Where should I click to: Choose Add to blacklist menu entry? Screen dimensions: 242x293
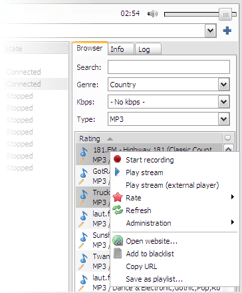[x=175, y=254]
